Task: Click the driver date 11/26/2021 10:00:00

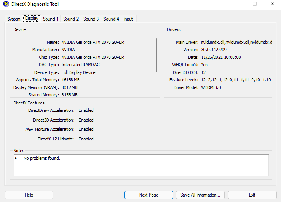Action: click(x=221, y=57)
